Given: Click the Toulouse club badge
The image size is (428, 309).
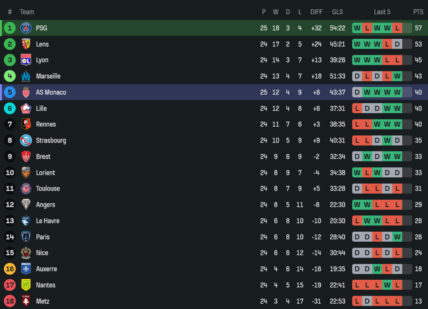Looking at the screenshot, I should [x=26, y=189].
